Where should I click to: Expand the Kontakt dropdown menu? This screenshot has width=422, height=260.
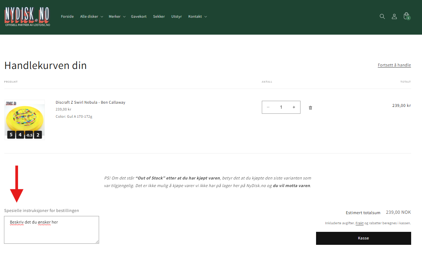click(197, 17)
